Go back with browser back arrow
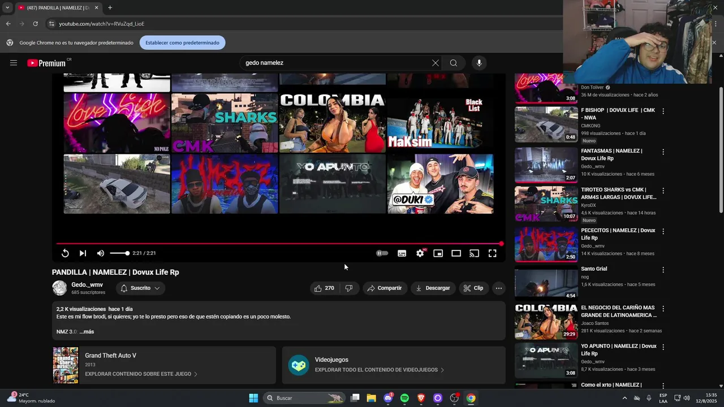 [x=8, y=24]
